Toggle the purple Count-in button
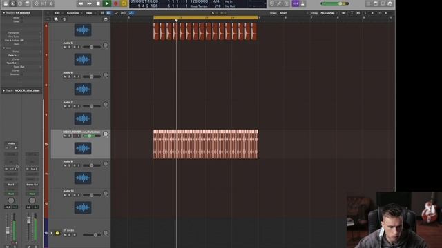This screenshot has width=442, height=248. pos(296,3)
